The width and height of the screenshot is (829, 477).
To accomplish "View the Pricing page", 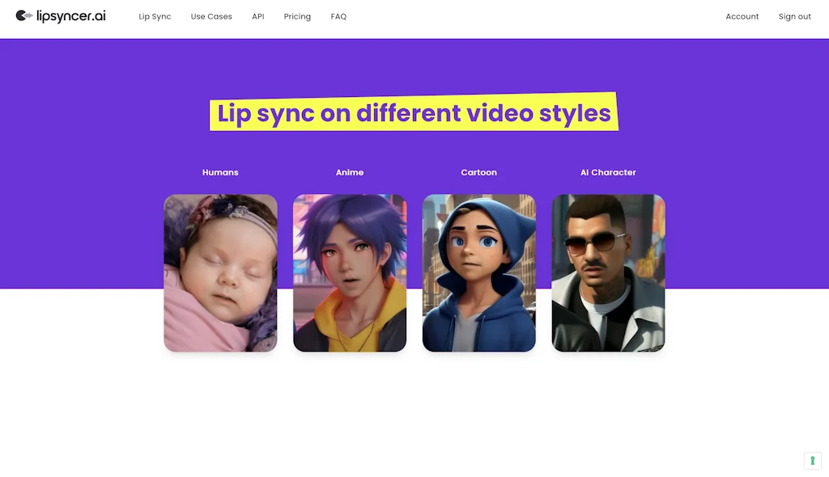I will (297, 16).
